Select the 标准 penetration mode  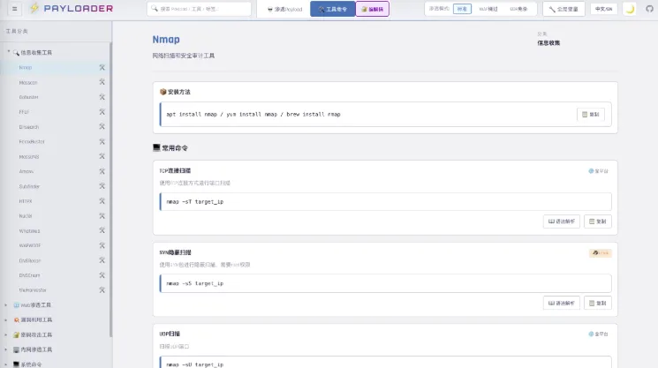point(462,9)
